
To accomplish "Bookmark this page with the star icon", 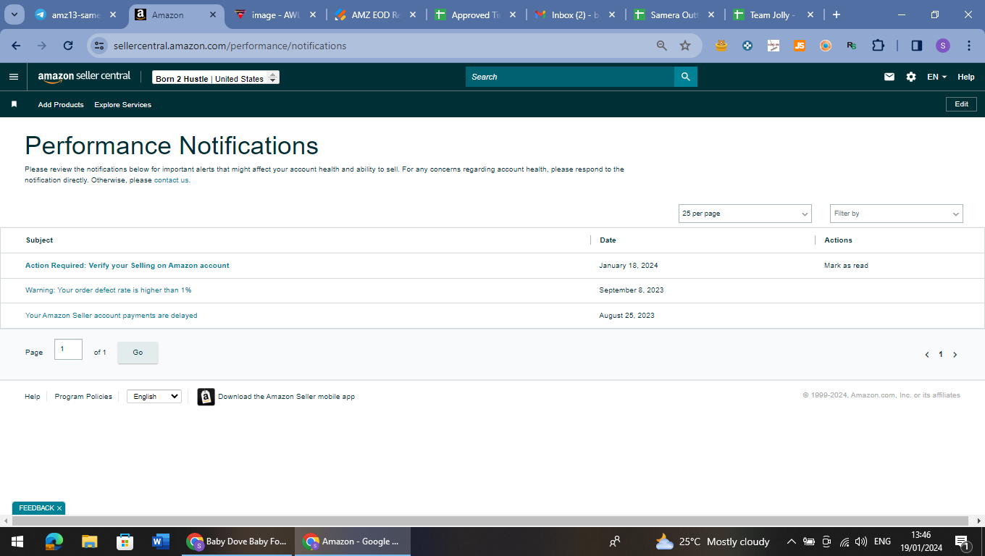I will tap(685, 46).
